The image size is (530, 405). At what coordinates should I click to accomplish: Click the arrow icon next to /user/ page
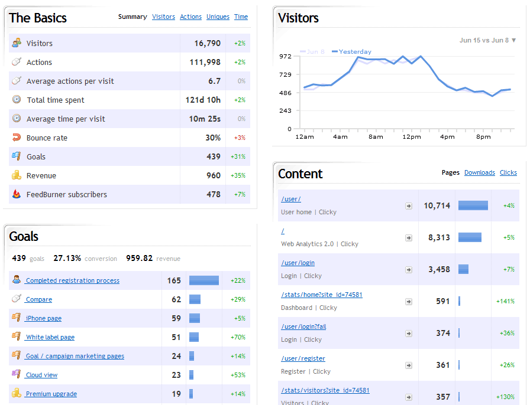pos(408,205)
